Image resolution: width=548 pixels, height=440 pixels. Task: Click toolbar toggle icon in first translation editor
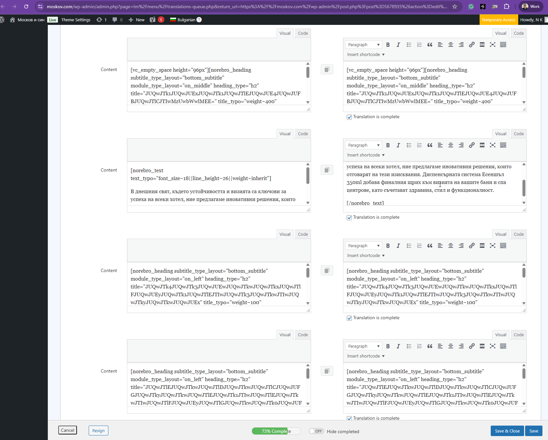tap(503, 45)
